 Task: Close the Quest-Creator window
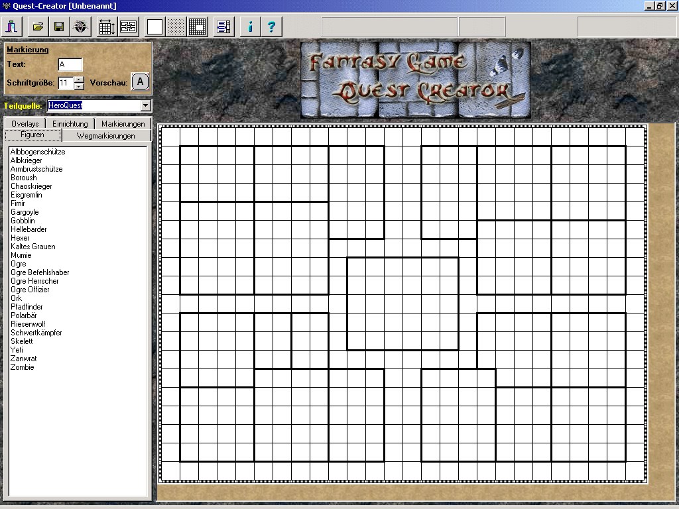click(x=671, y=5)
